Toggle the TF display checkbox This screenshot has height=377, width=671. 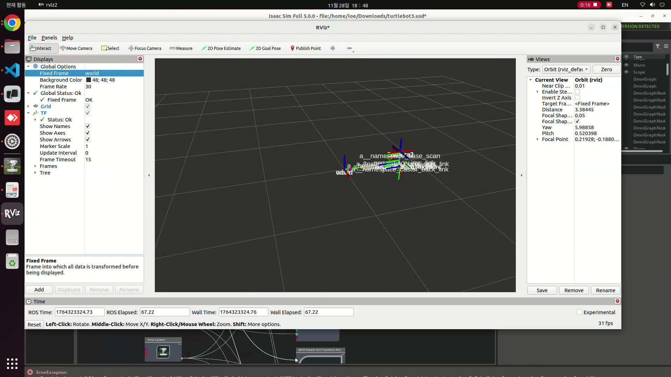pyautogui.click(x=88, y=113)
